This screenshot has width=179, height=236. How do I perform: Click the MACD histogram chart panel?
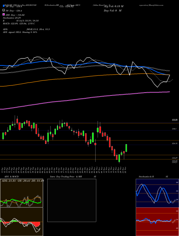click(21, 222)
